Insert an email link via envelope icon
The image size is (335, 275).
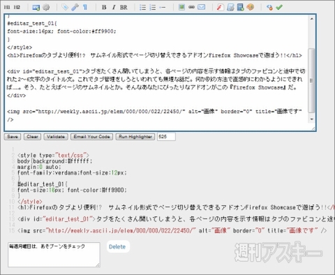202,7
